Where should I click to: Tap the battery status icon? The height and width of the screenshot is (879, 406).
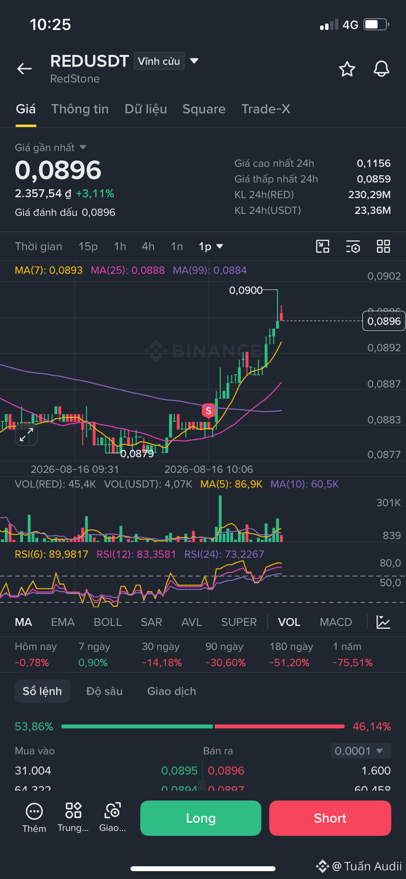click(376, 25)
